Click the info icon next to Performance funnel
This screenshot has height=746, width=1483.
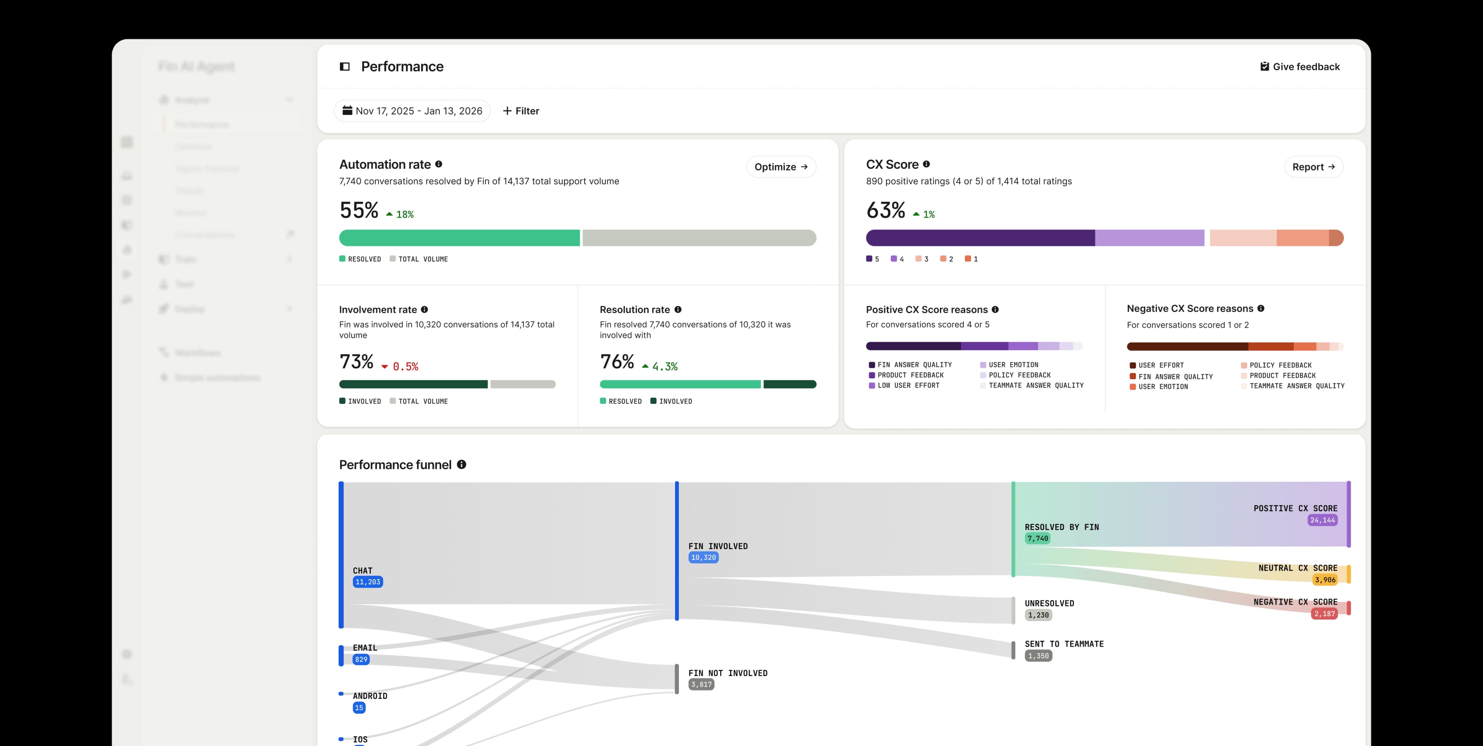(x=462, y=465)
